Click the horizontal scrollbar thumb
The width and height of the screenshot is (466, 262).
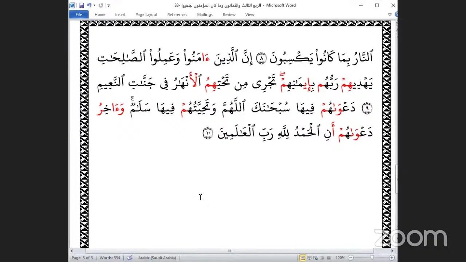(x=230, y=251)
